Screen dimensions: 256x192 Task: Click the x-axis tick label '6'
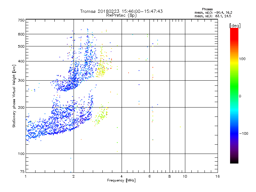point(149,176)
